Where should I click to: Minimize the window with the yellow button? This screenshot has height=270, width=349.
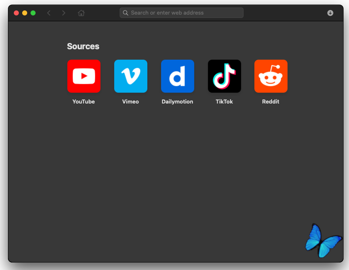[25, 13]
